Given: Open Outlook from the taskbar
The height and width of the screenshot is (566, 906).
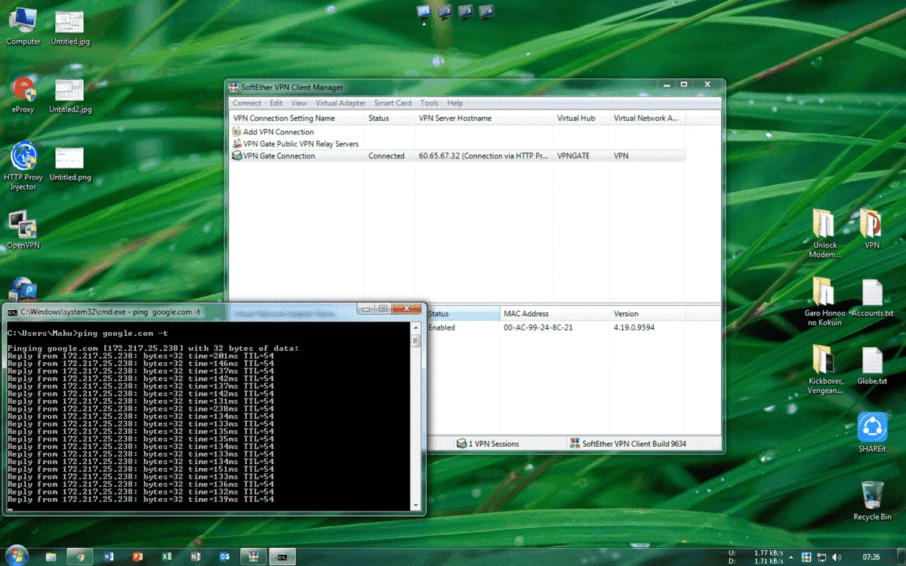Looking at the screenshot, I should (x=223, y=556).
